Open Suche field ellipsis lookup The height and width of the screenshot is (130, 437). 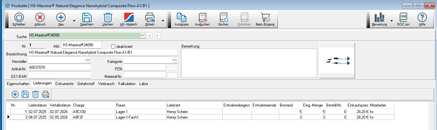[142, 35]
